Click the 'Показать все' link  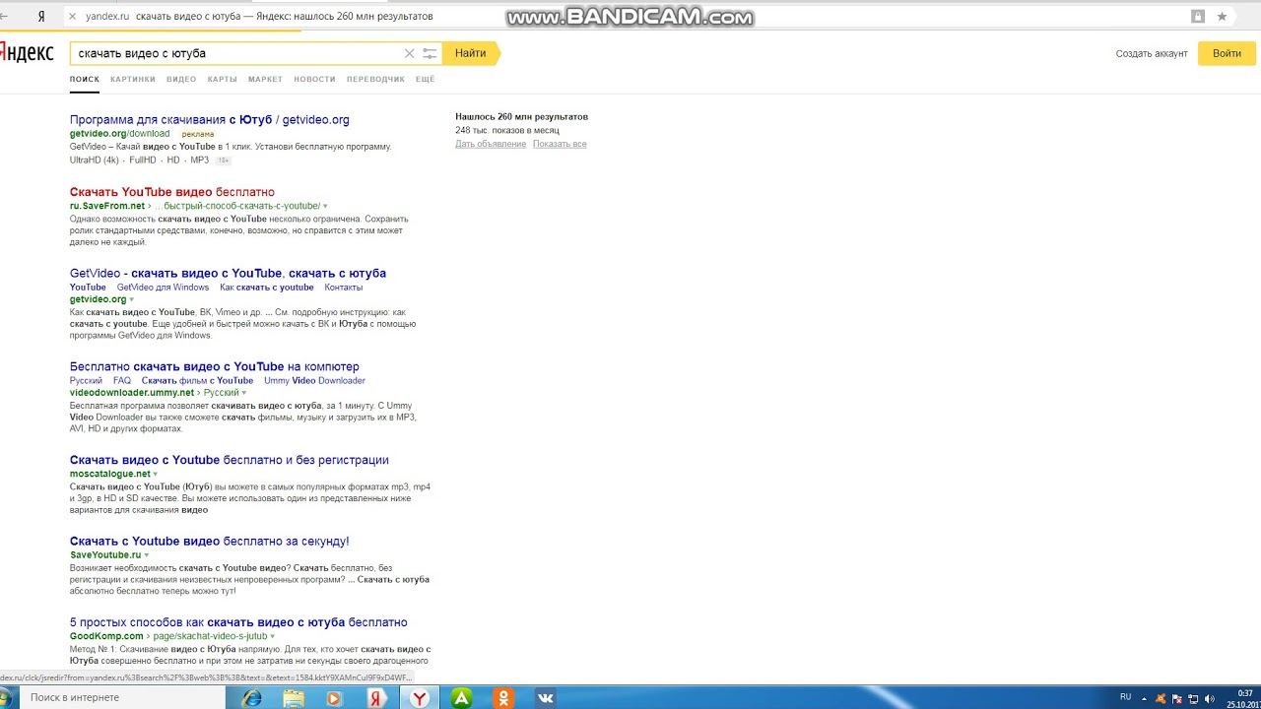coord(560,144)
